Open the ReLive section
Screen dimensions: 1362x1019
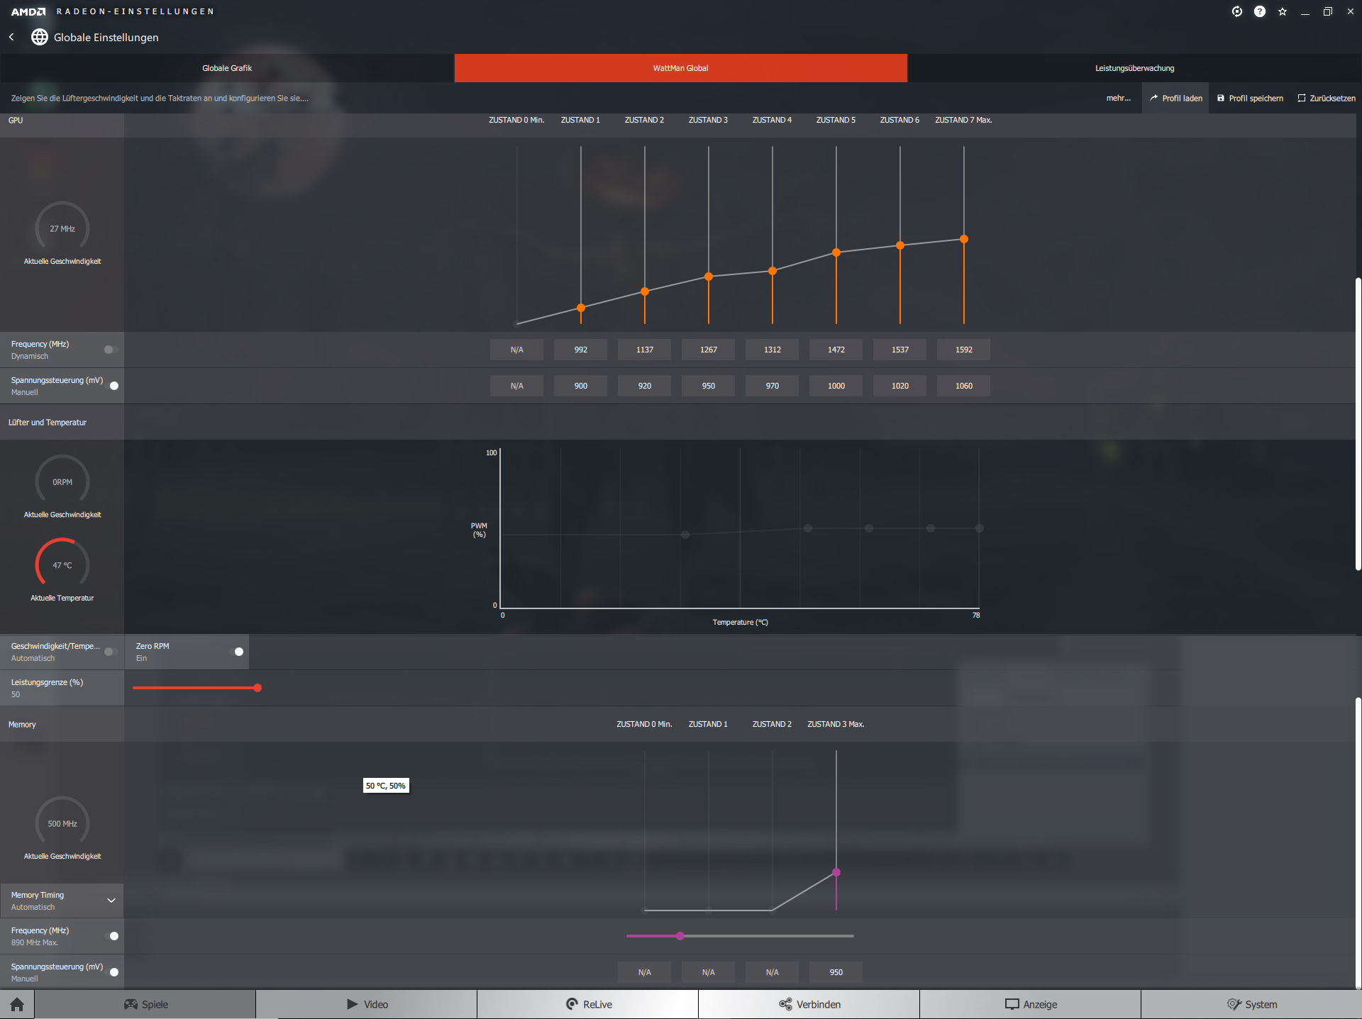pos(588,1004)
